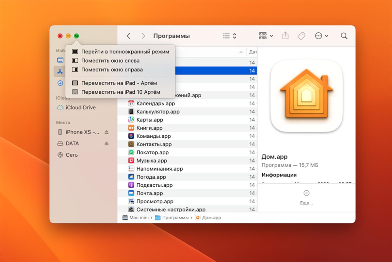Open the Share toolbar icon

coord(286,36)
